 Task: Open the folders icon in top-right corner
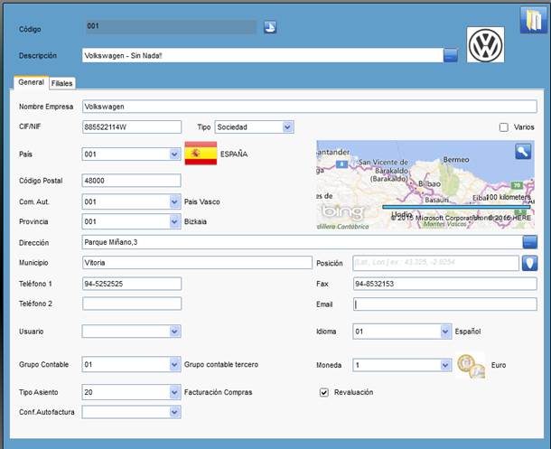[533, 20]
